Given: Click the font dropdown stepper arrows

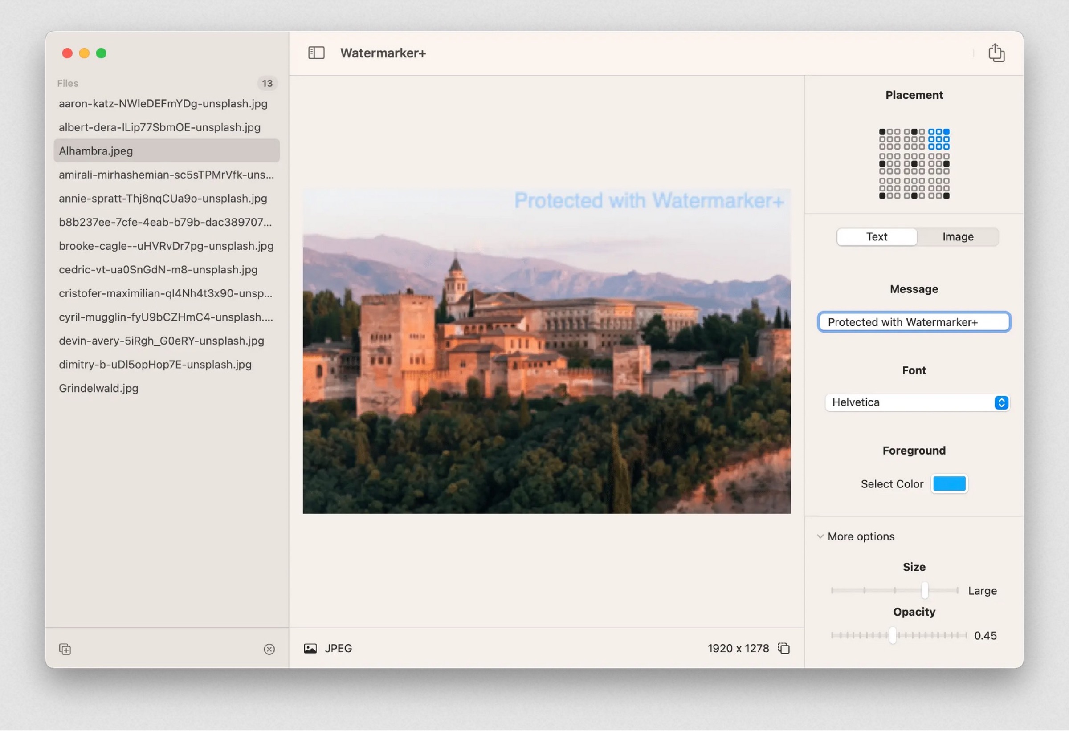Looking at the screenshot, I should [x=1001, y=403].
